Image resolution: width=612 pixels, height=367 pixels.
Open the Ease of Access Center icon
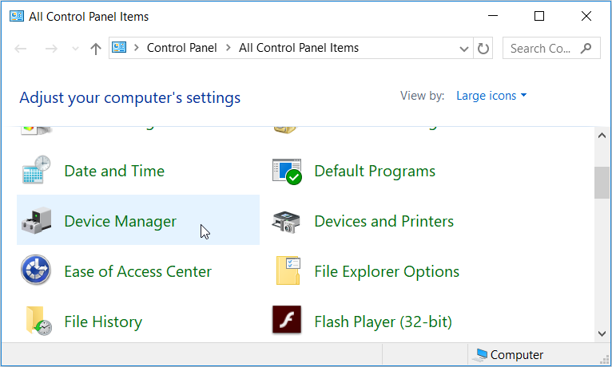coord(36,271)
